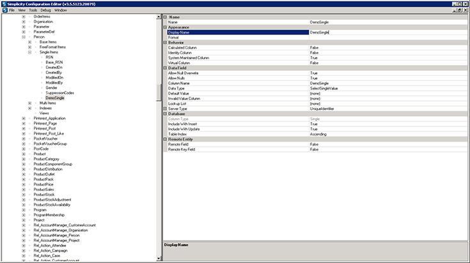This screenshot has height=263, width=470.
Task: Select the Product table node
Action: pyautogui.click(x=40, y=154)
